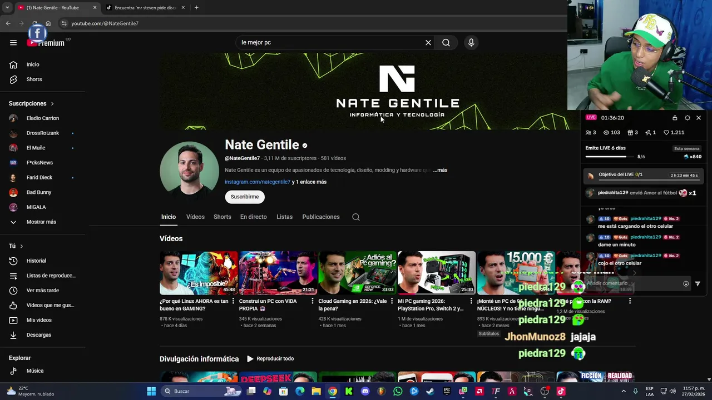This screenshot has height=400, width=712.
Task: Open options menu for the Linux gaming video
Action: click(x=233, y=301)
